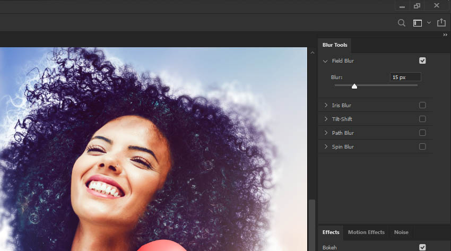The image size is (451, 251).
Task: Switch to the Noise tab
Action: (x=401, y=232)
